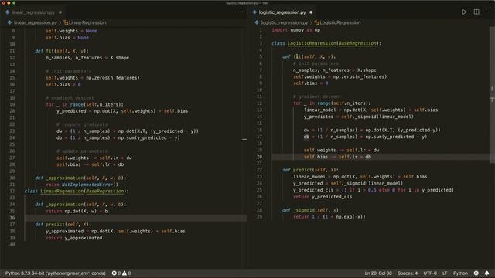Click 'y_predicted = self._sigmoid(linear_model)' on line 14
The width and height of the screenshot is (495, 278).
coord(359,117)
